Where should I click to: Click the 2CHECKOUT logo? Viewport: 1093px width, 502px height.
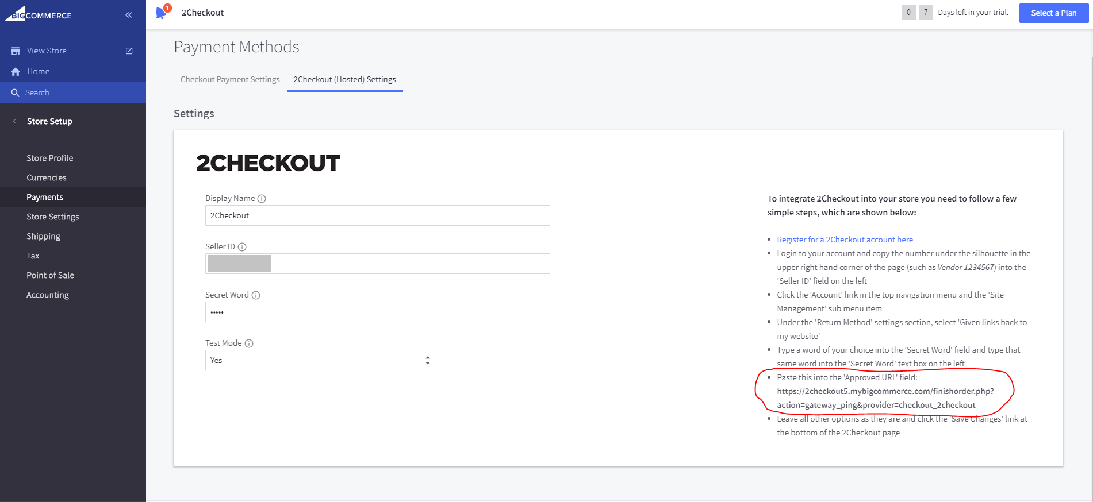(x=268, y=163)
